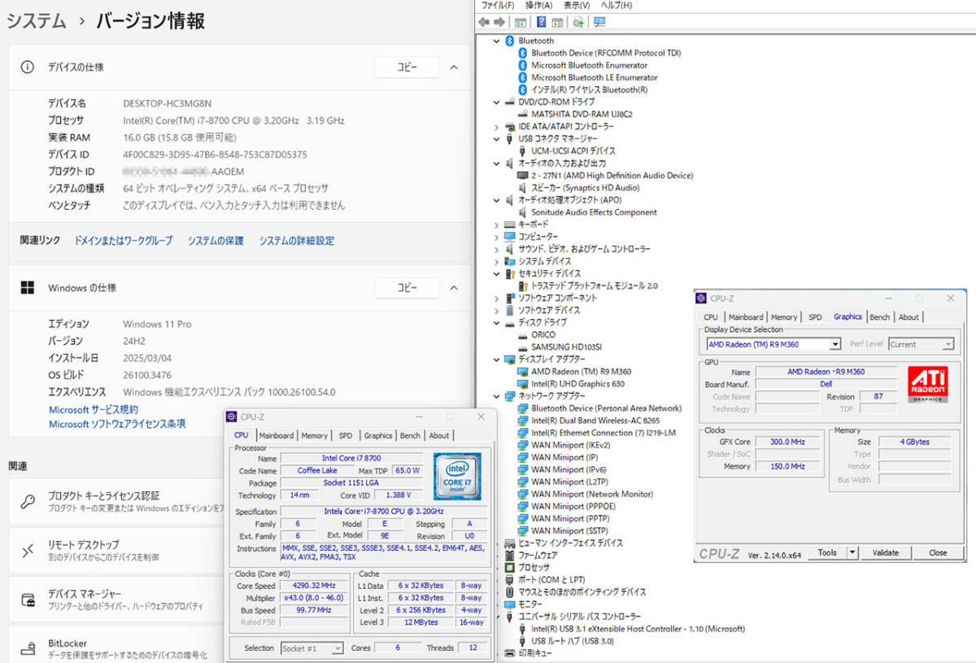Click the Bluetooth icon beside Microsoft Bluetooth LE Enumerator

coord(523,77)
